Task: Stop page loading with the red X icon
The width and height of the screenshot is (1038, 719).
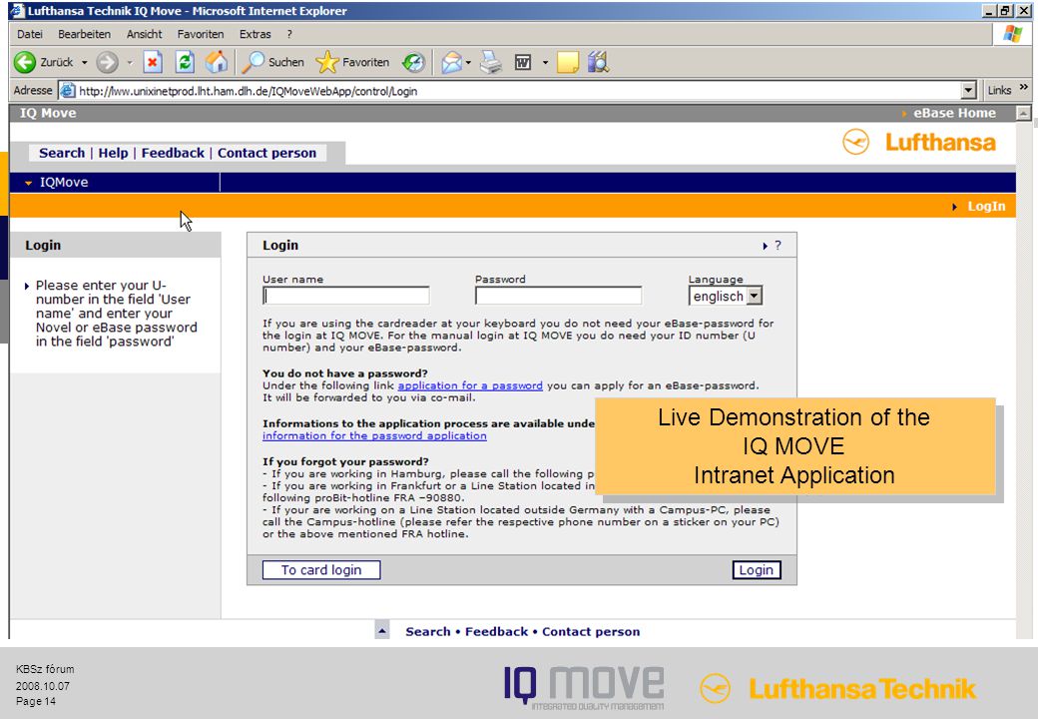Action: (x=153, y=62)
